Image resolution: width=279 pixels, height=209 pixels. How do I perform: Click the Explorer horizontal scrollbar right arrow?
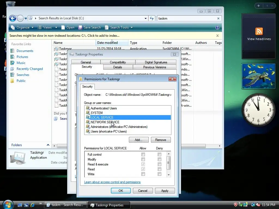[220, 146]
